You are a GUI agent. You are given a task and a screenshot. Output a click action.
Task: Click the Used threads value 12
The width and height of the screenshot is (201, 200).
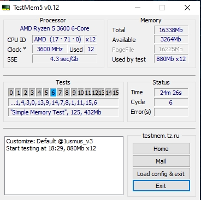click(x=91, y=49)
